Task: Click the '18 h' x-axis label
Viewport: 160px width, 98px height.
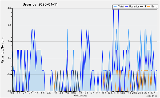Action: click(x=122, y=93)
